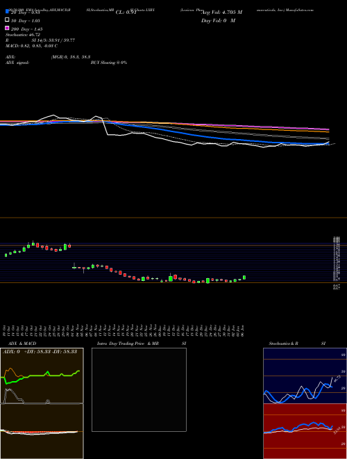Click the red RSI chart panel
The width and height of the screenshot is (347, 459).
305,431
